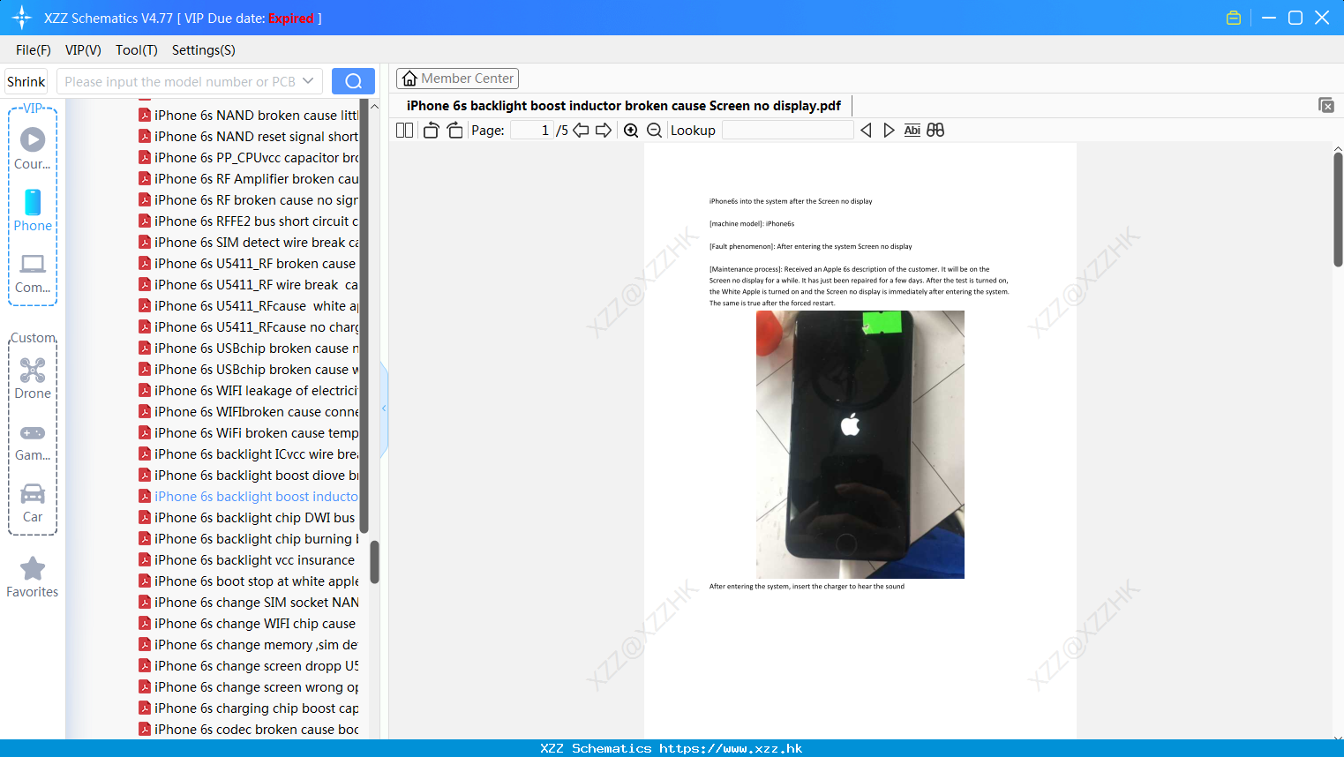Expand the model number dropdown arrow
Viewport: 1344px width, 757px height.
click(308, 81)
